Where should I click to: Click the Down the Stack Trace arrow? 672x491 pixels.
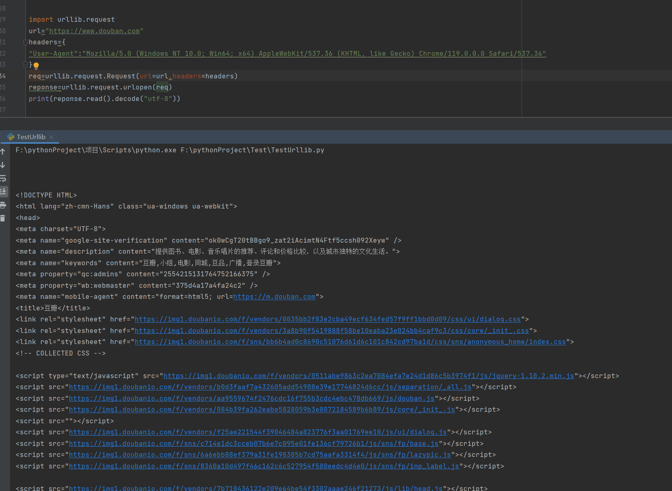click(x=3, y=165)
